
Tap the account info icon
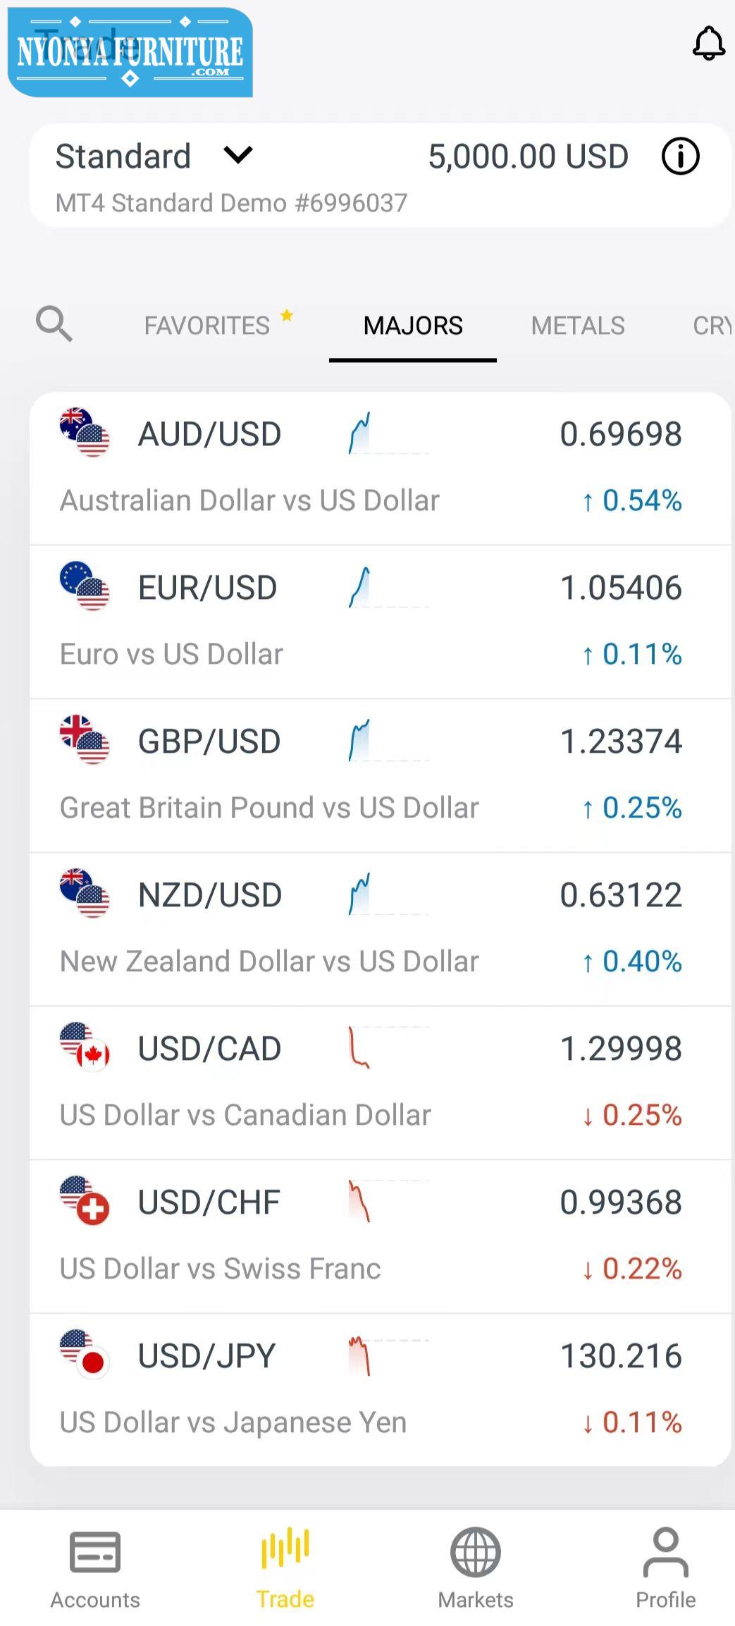680,156
